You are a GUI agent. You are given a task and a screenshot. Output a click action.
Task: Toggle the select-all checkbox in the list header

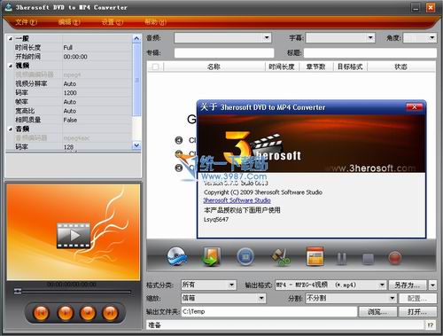click(155, 66)
